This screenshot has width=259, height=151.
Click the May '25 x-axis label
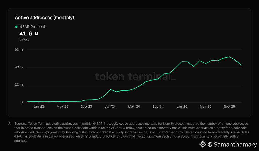pyautogui.click(x=205, y=107)
